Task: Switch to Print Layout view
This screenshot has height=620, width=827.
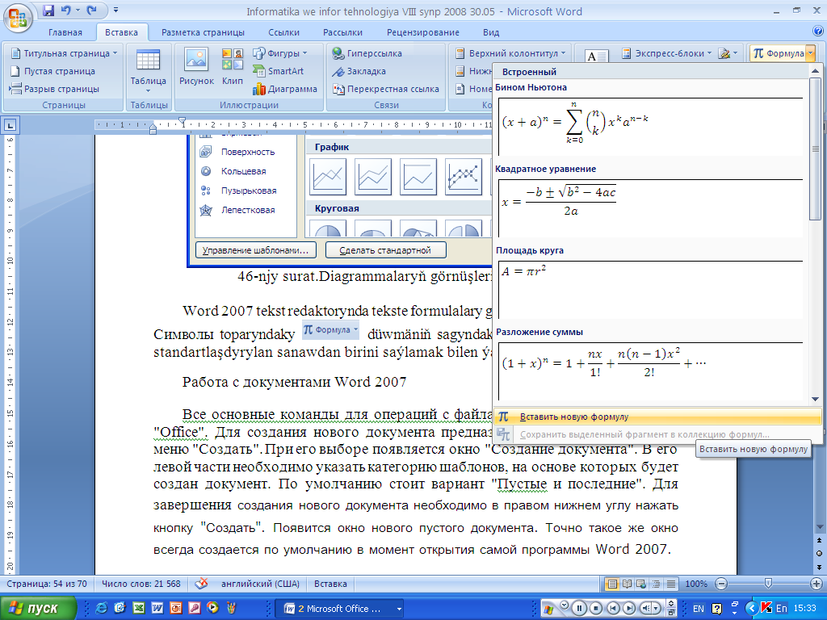Action: (612, 584)
